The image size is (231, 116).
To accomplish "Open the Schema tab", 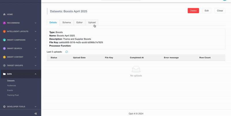I will (67, 23).
